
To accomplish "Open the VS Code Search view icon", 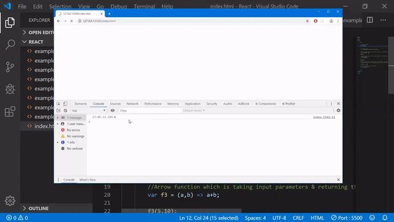I will 10,44.
